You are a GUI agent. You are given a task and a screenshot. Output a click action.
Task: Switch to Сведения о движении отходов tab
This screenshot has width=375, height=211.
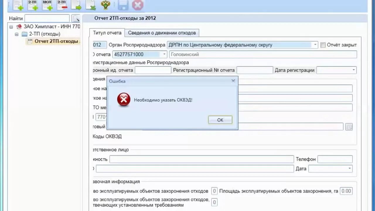[162, 33]
